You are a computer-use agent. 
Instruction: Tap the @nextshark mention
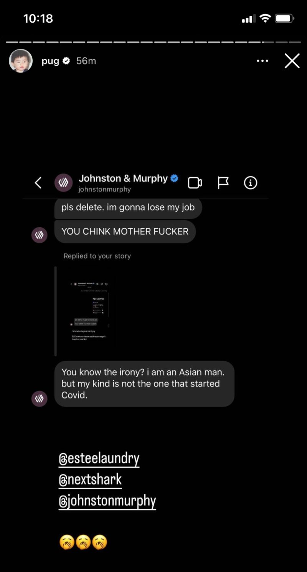pyautogui.click(x=90, y=480)
